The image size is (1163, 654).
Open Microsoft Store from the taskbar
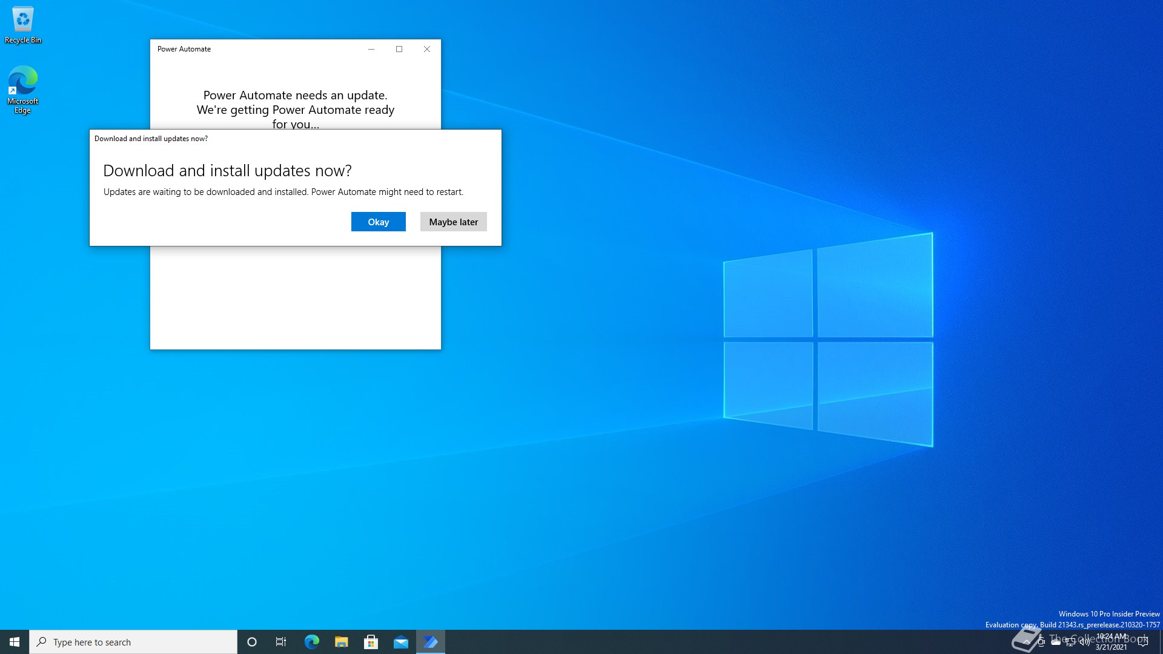371,642
